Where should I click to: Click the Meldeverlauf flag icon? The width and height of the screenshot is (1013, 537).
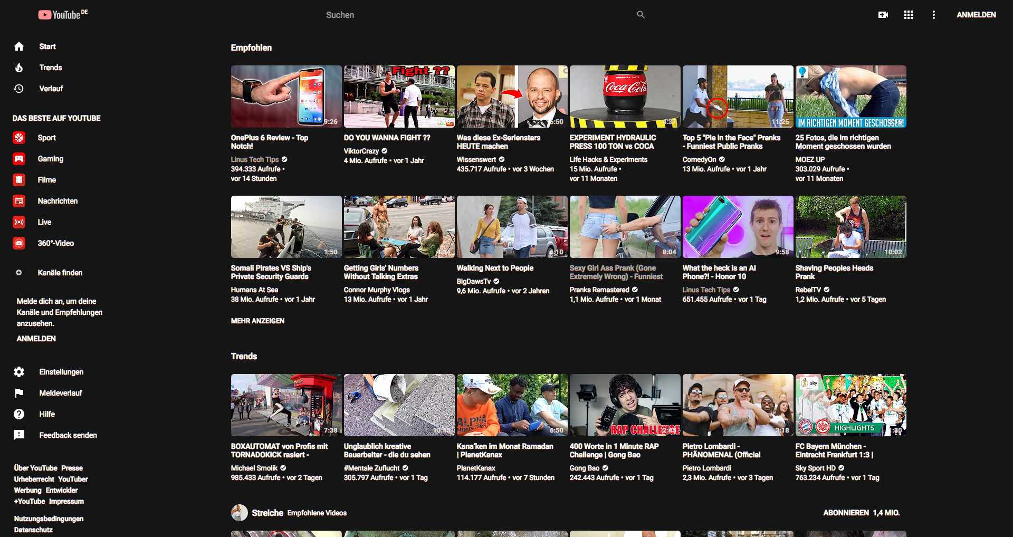19,393
